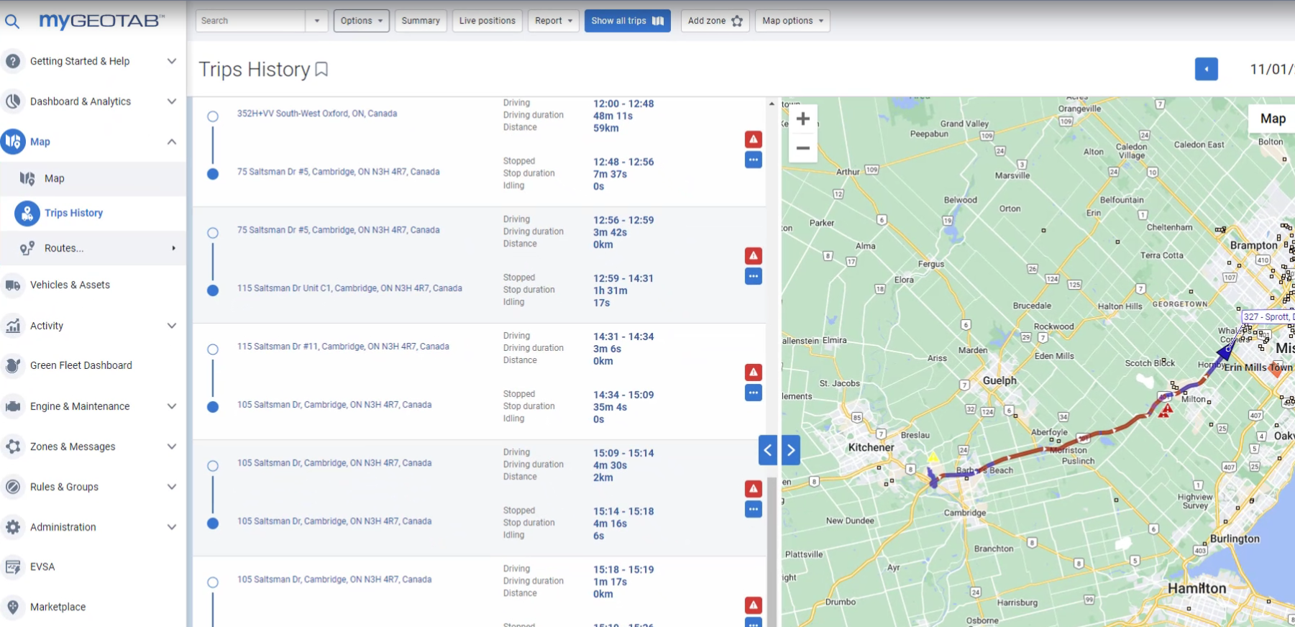Image resolution: width=1295 pixels, height=627 pixels.
Task: Bookmark the Trips History page
Action: pyautogui.click(x=322, y=69)
